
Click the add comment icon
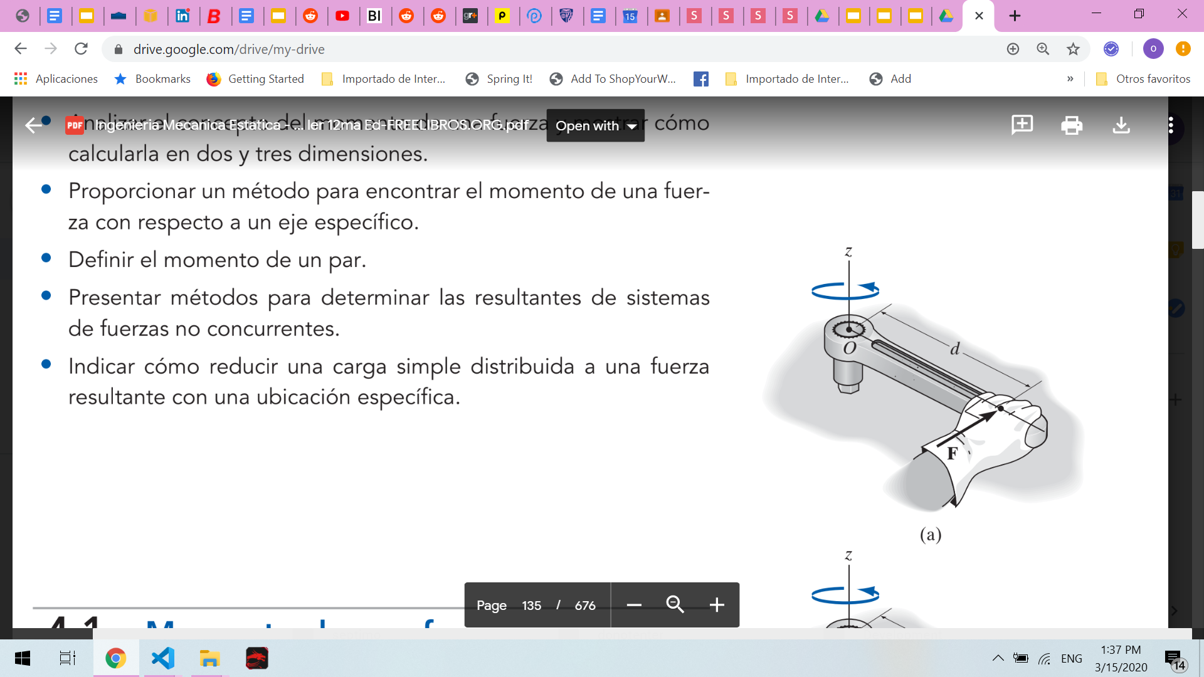(1022, 125)
